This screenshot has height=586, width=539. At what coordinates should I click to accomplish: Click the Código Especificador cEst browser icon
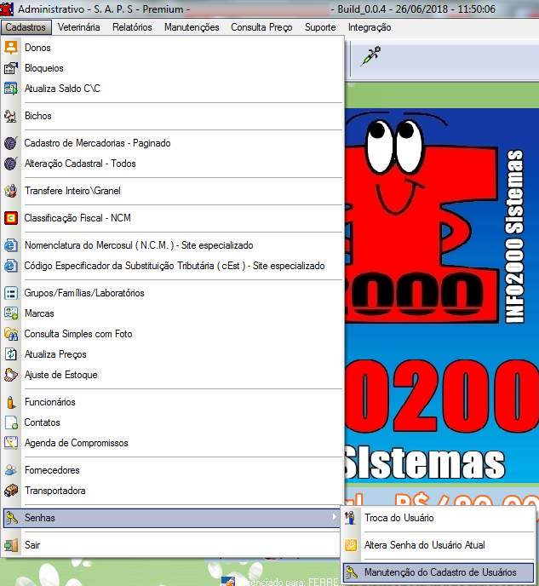(x=11, y=266)
